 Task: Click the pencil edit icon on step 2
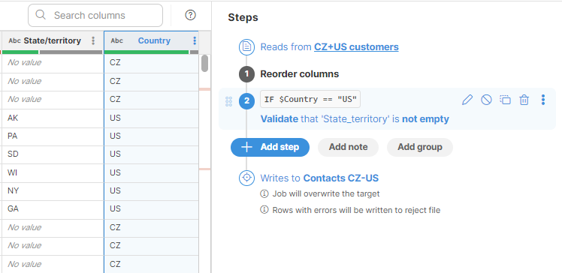click(467, 100)
